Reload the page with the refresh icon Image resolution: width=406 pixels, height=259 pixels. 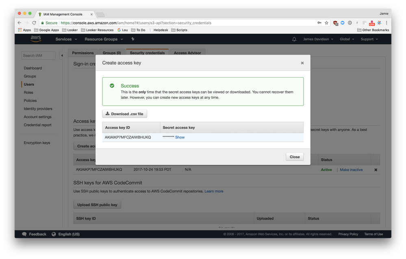tap(34, 23)
